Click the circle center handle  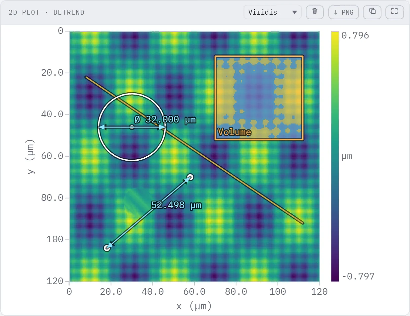[x=132, y=127]
